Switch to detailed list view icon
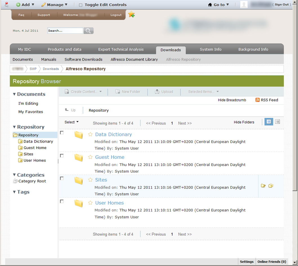 (269, 122)
